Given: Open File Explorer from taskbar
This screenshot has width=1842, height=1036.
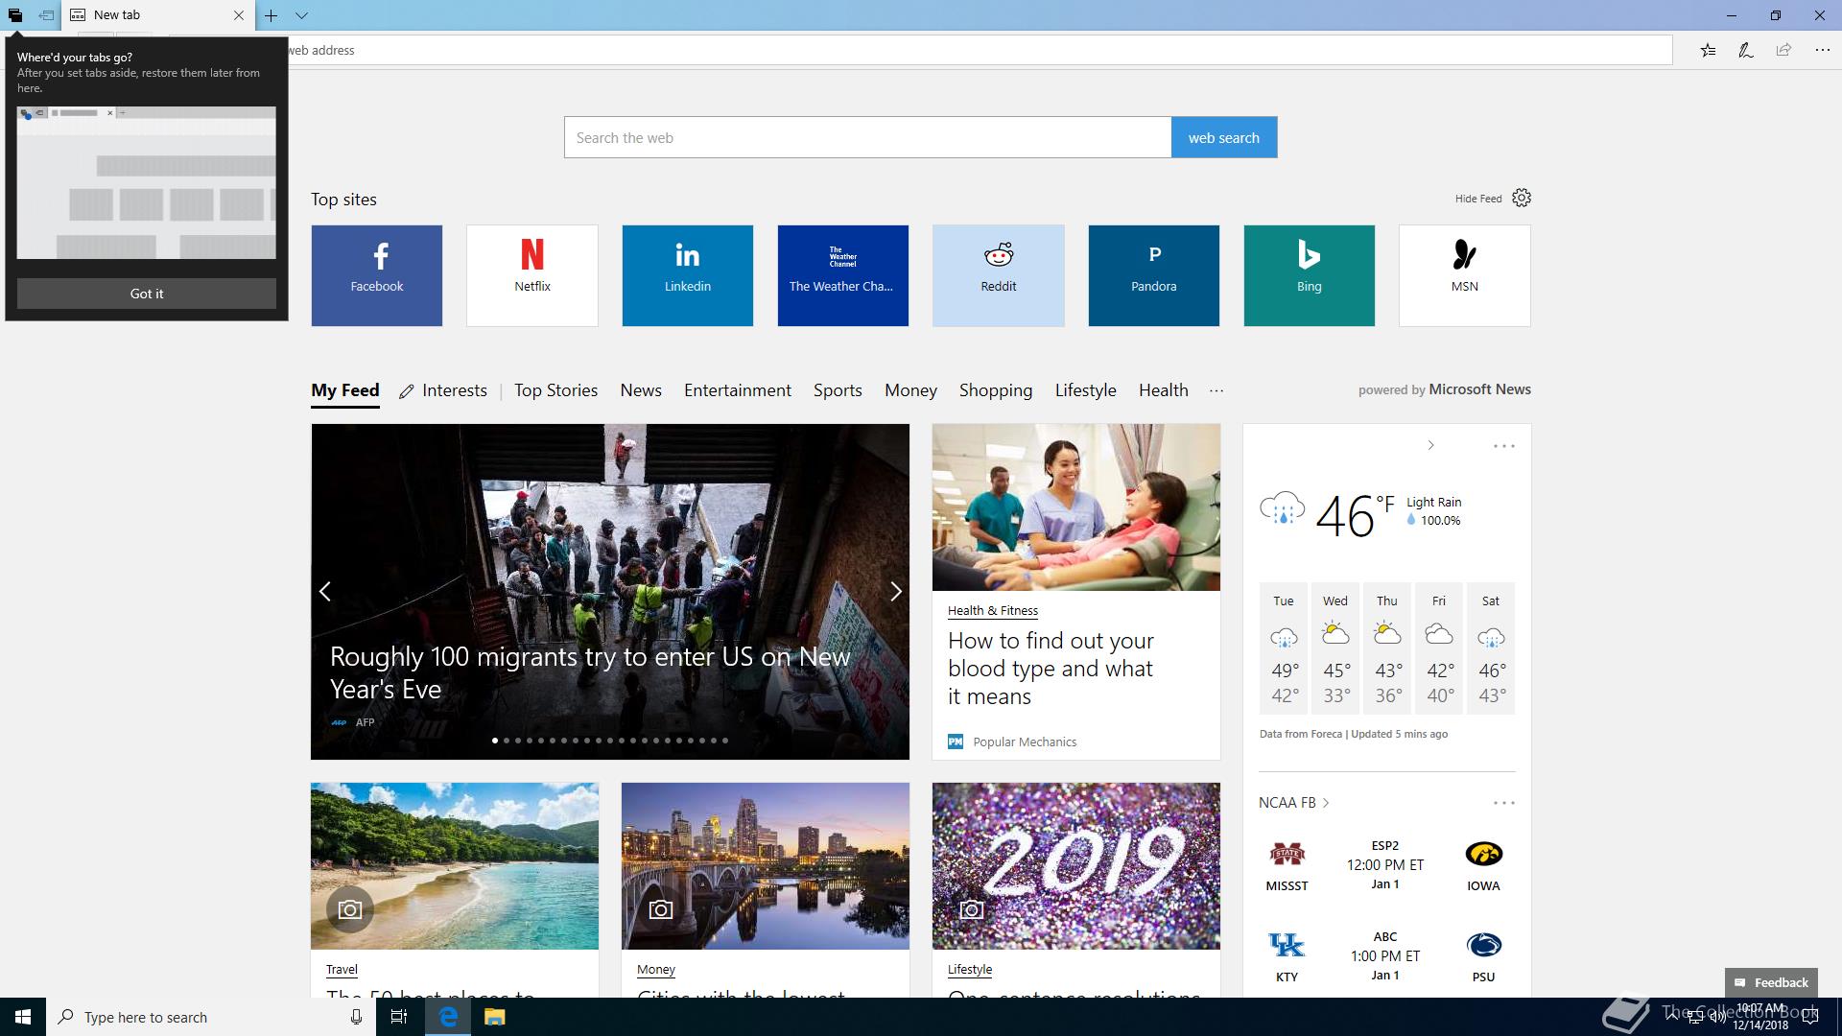Looking at the screenshot, I should point(494,1017).
